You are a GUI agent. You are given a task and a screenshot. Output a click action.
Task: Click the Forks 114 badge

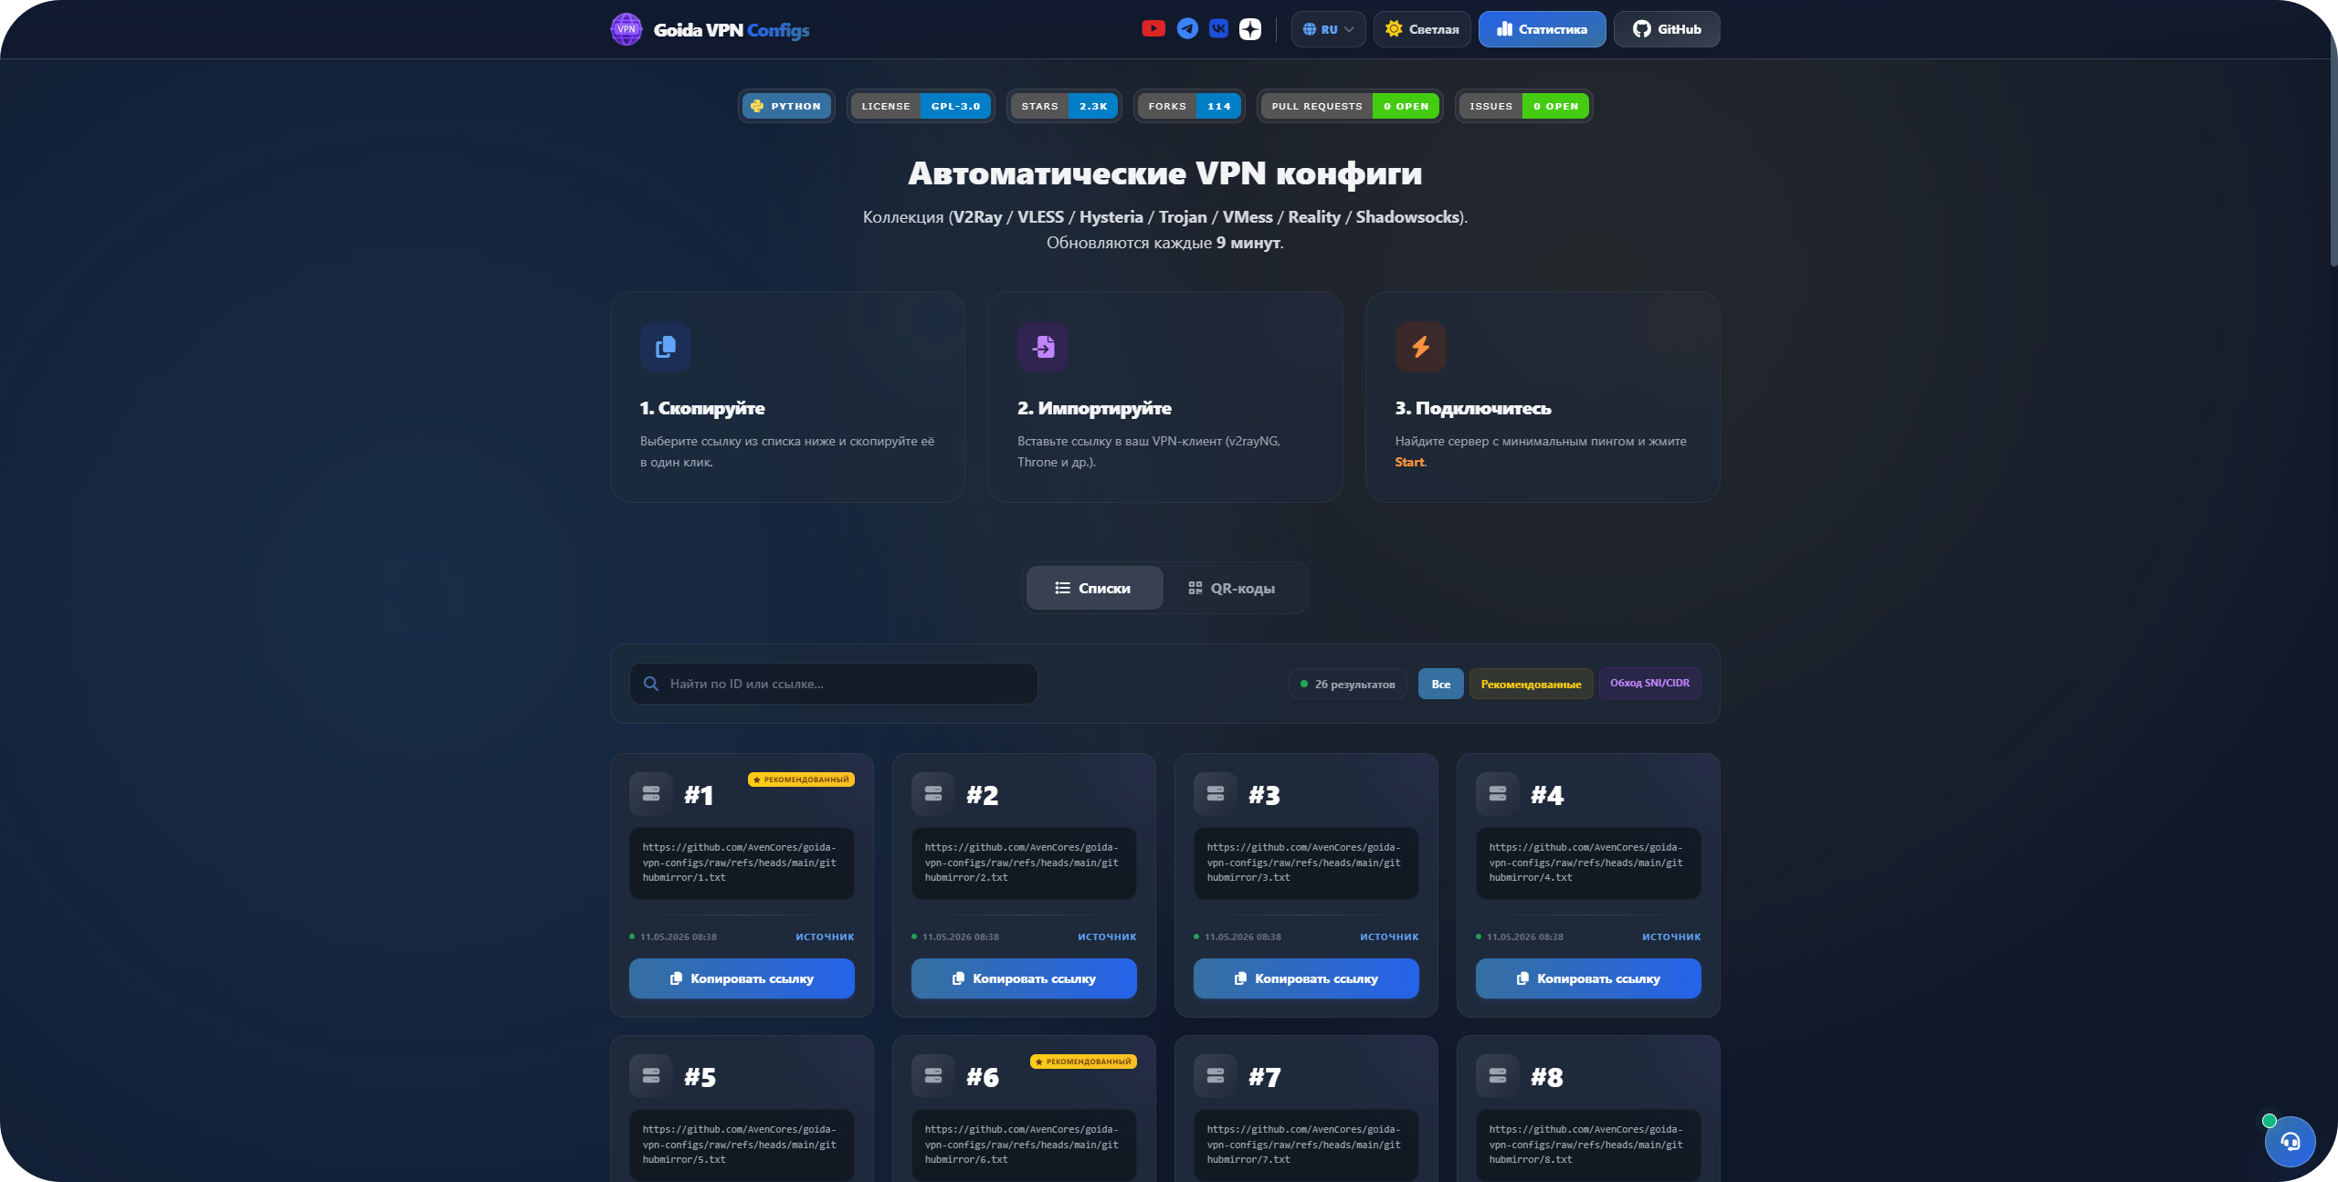(x=1189, y=106)
